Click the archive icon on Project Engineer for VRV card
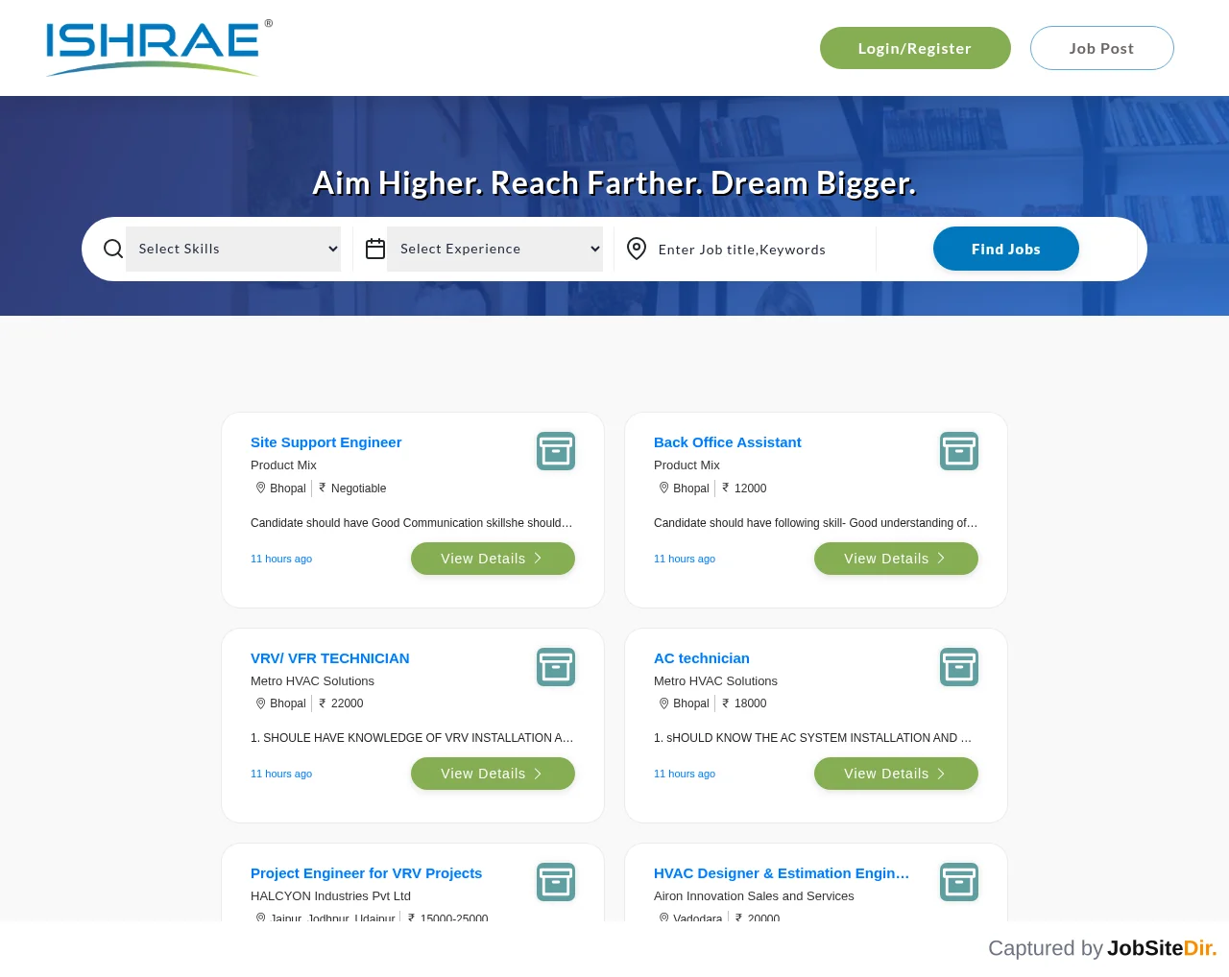 (556, 882)
